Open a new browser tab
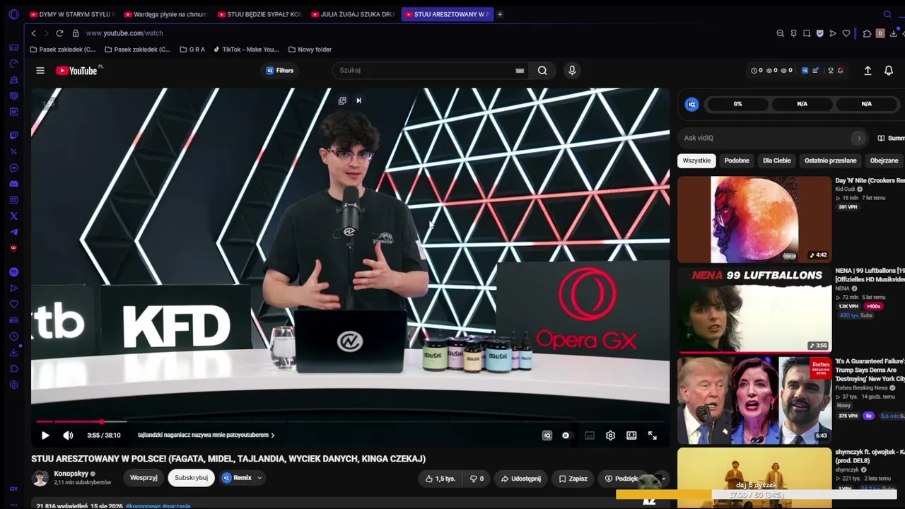The width and height of the screenshot is (905, 509). click(x=499, y=14)
